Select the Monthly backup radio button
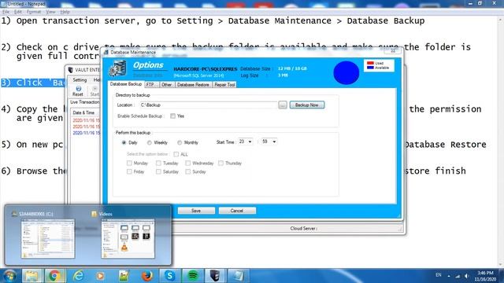The width and height of the screenshot is (504, 283). pos(180,142)
